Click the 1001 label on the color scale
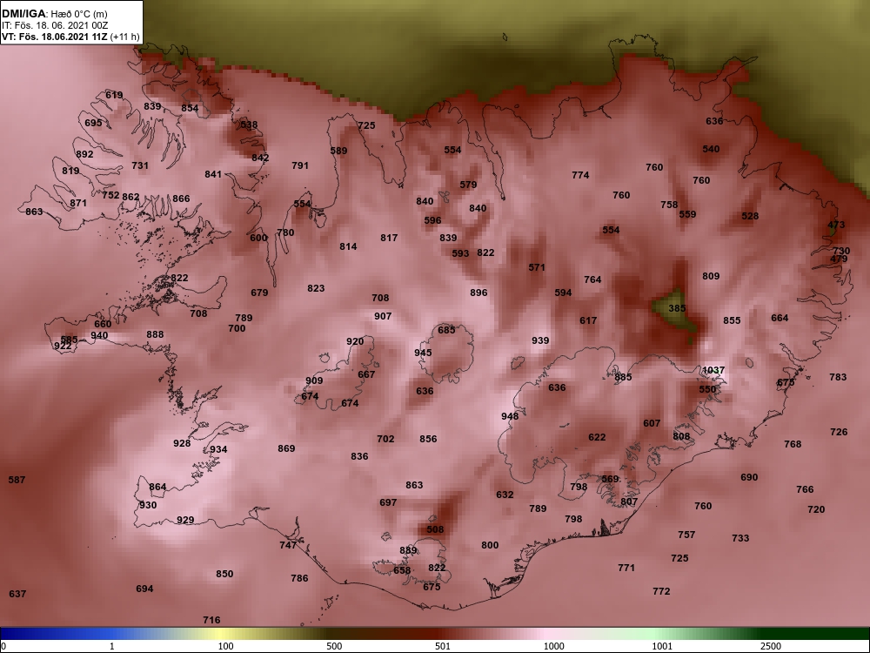 (x=662, y=646)
